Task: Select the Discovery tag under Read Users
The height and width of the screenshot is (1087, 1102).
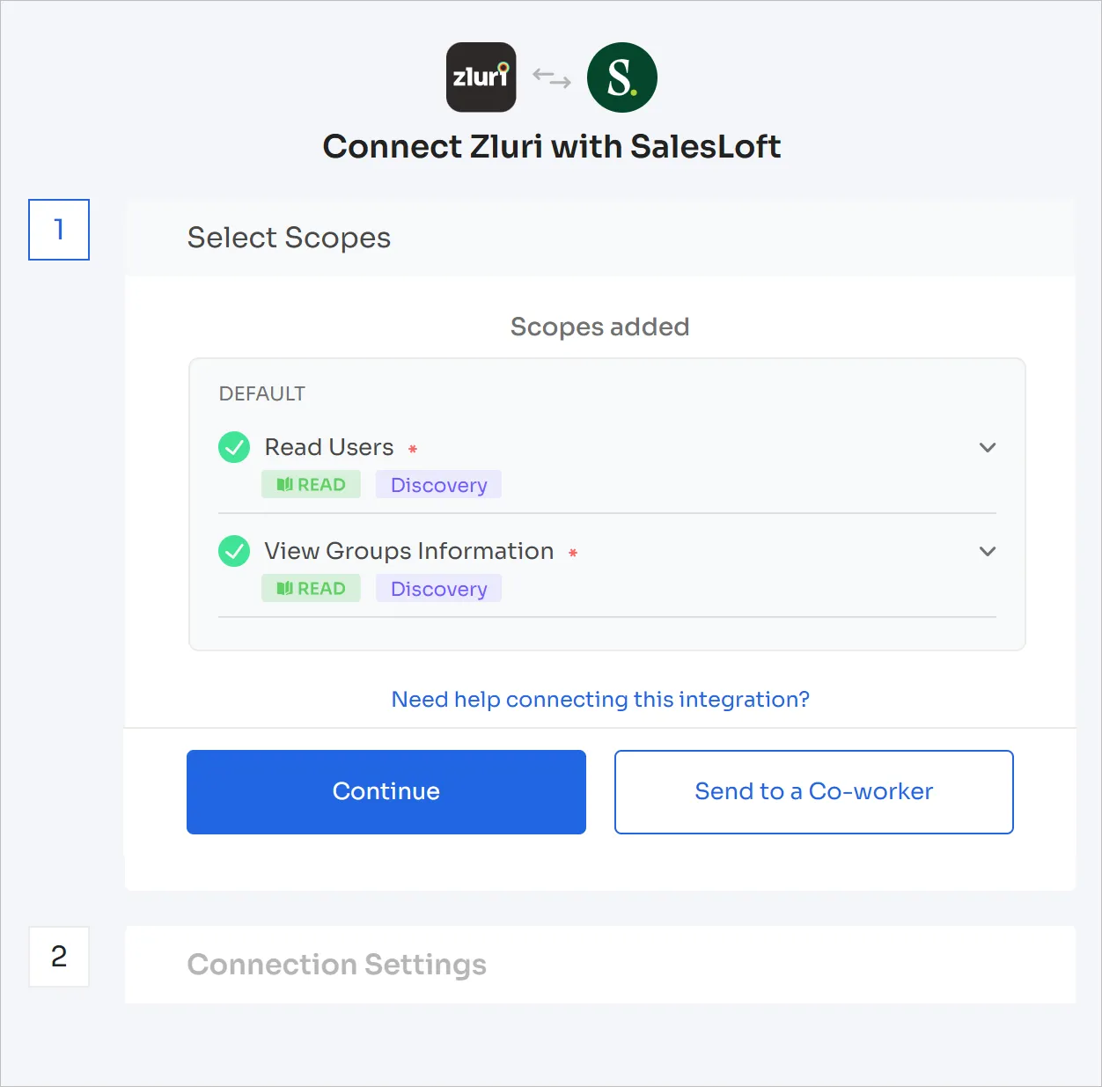Action: [438, 485]
